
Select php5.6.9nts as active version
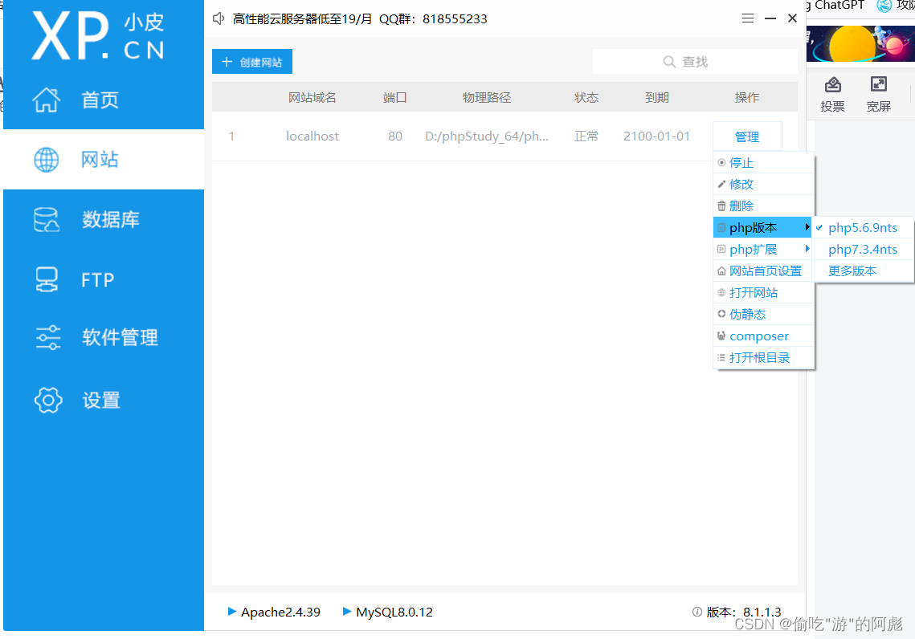click(863, 227)
